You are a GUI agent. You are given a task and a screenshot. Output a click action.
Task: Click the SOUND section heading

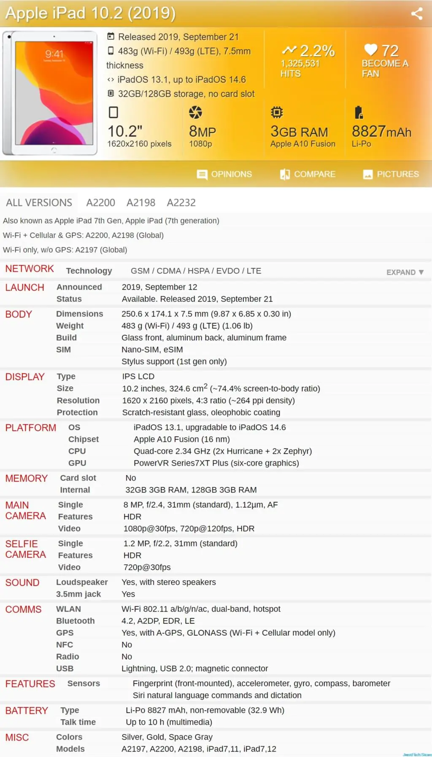point(22,583)
